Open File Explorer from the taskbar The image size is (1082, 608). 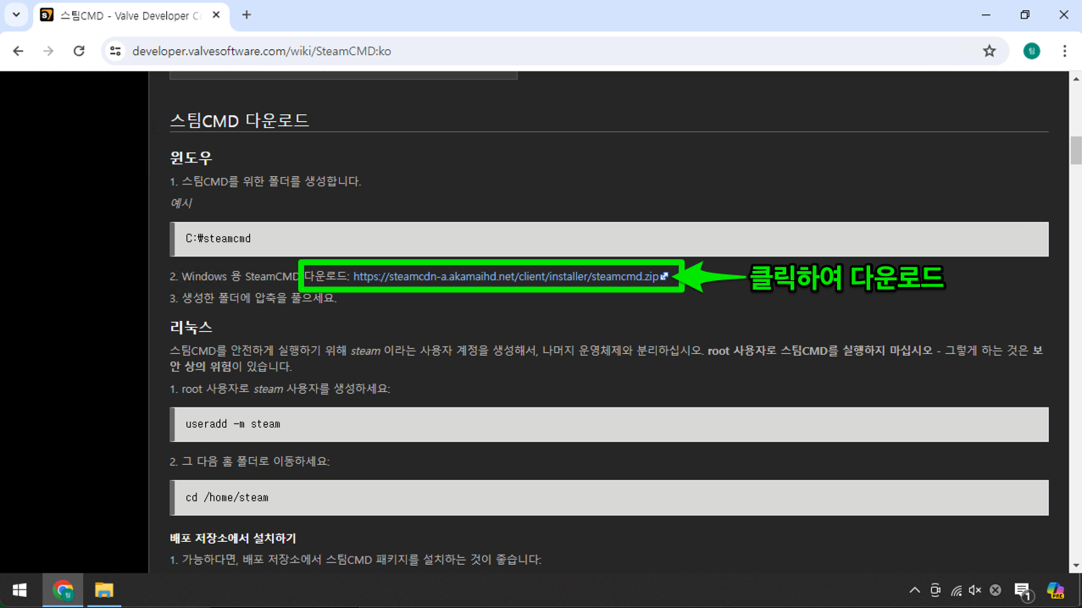103,590
